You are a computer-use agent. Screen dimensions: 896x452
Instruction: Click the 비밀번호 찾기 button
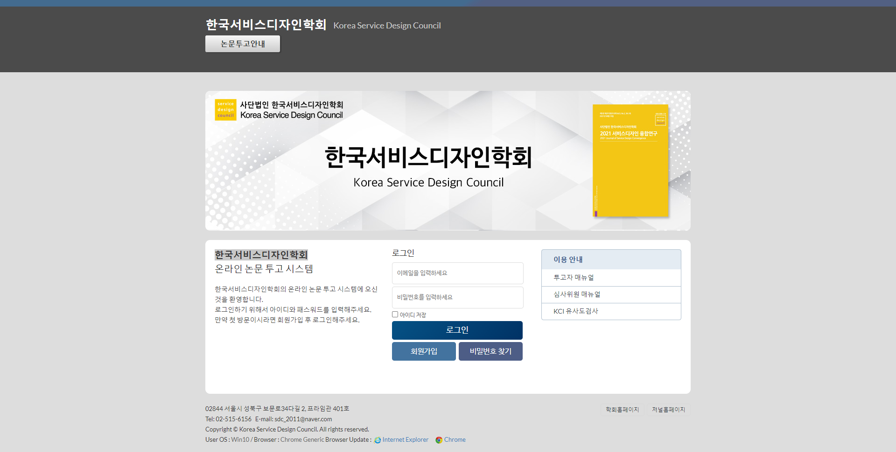click(x=490, y=351)
